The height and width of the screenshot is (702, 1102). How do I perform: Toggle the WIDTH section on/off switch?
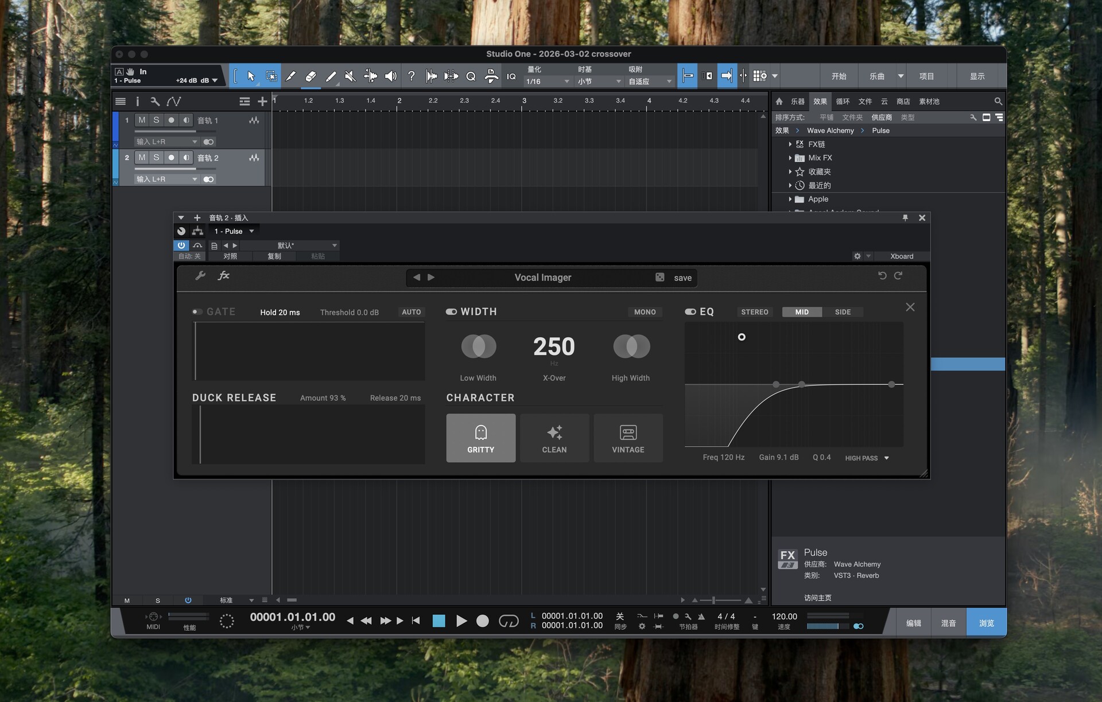(451, 312)
